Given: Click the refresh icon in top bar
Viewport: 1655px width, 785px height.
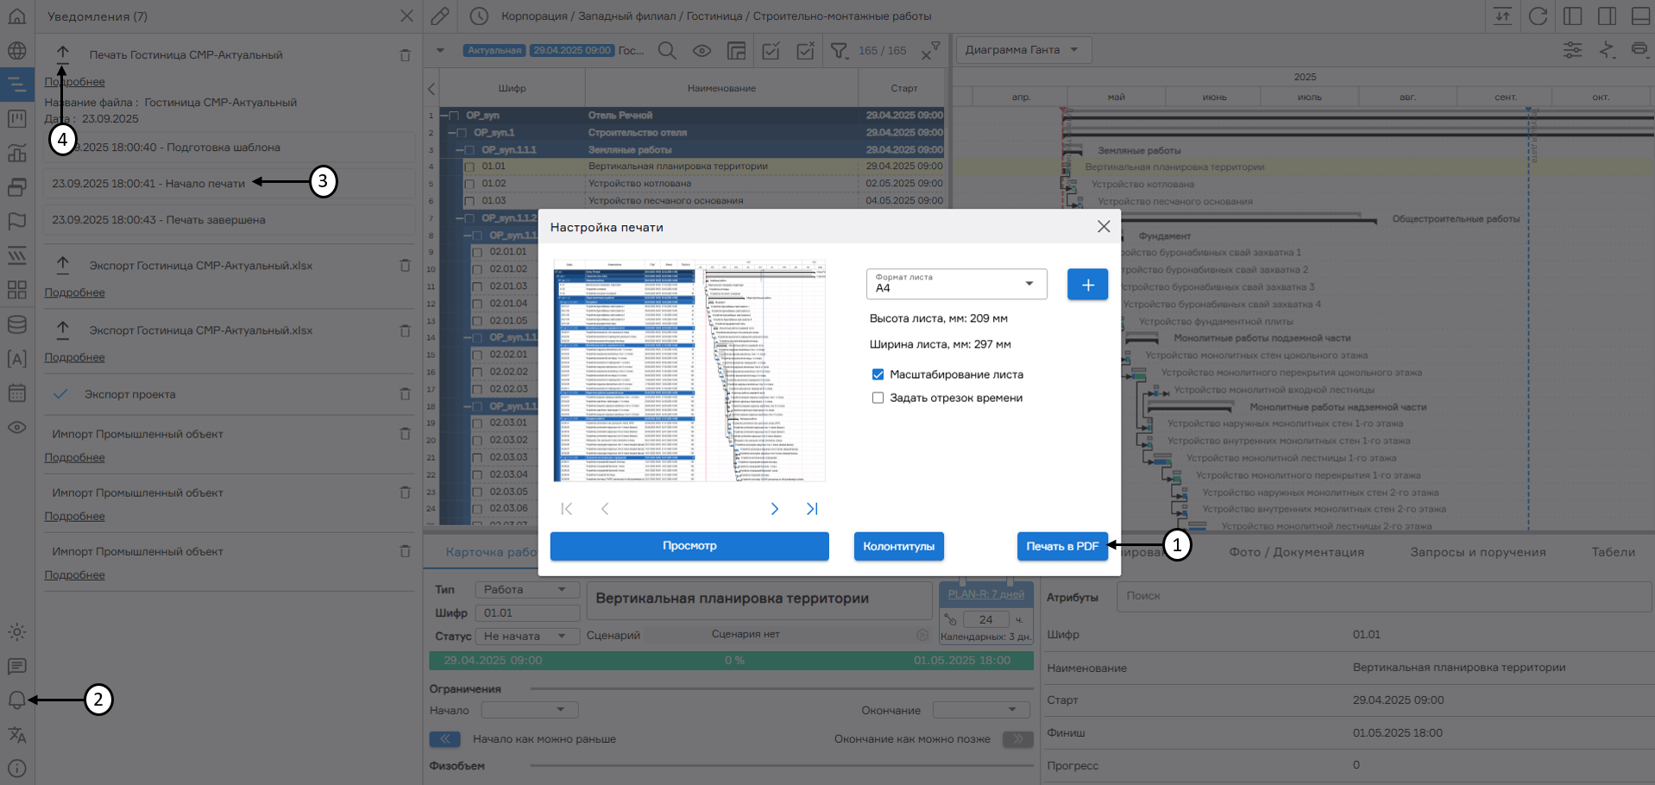Looking at the screenshot, I should click(1538, 16).
